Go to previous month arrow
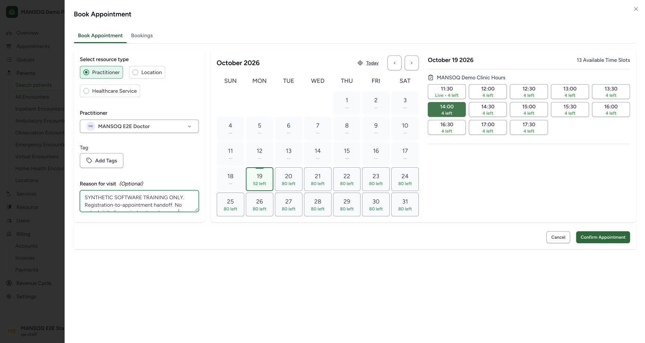This screenshot has height=343, width=645. coord(395,63)
